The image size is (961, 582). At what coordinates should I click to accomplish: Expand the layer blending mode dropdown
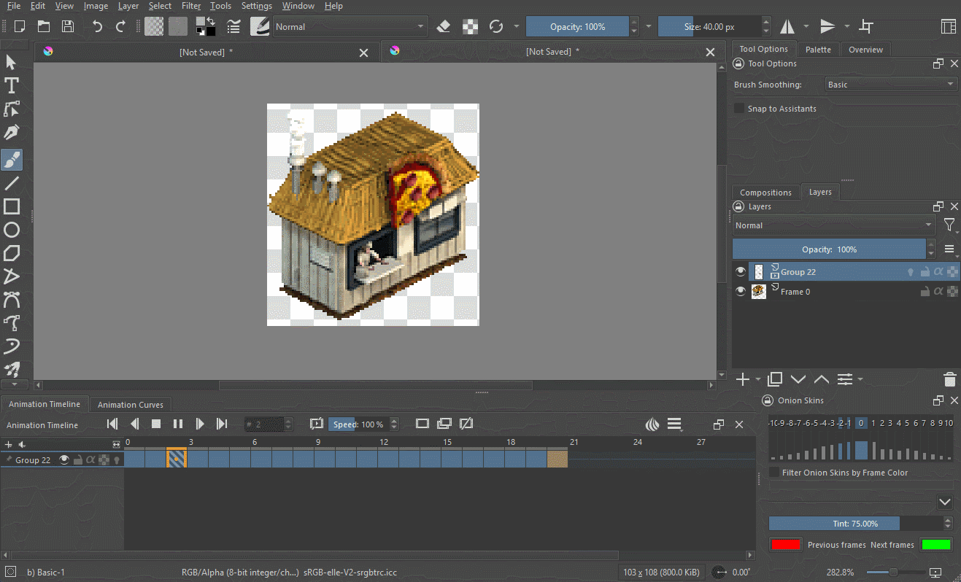(x=833, y=225)
